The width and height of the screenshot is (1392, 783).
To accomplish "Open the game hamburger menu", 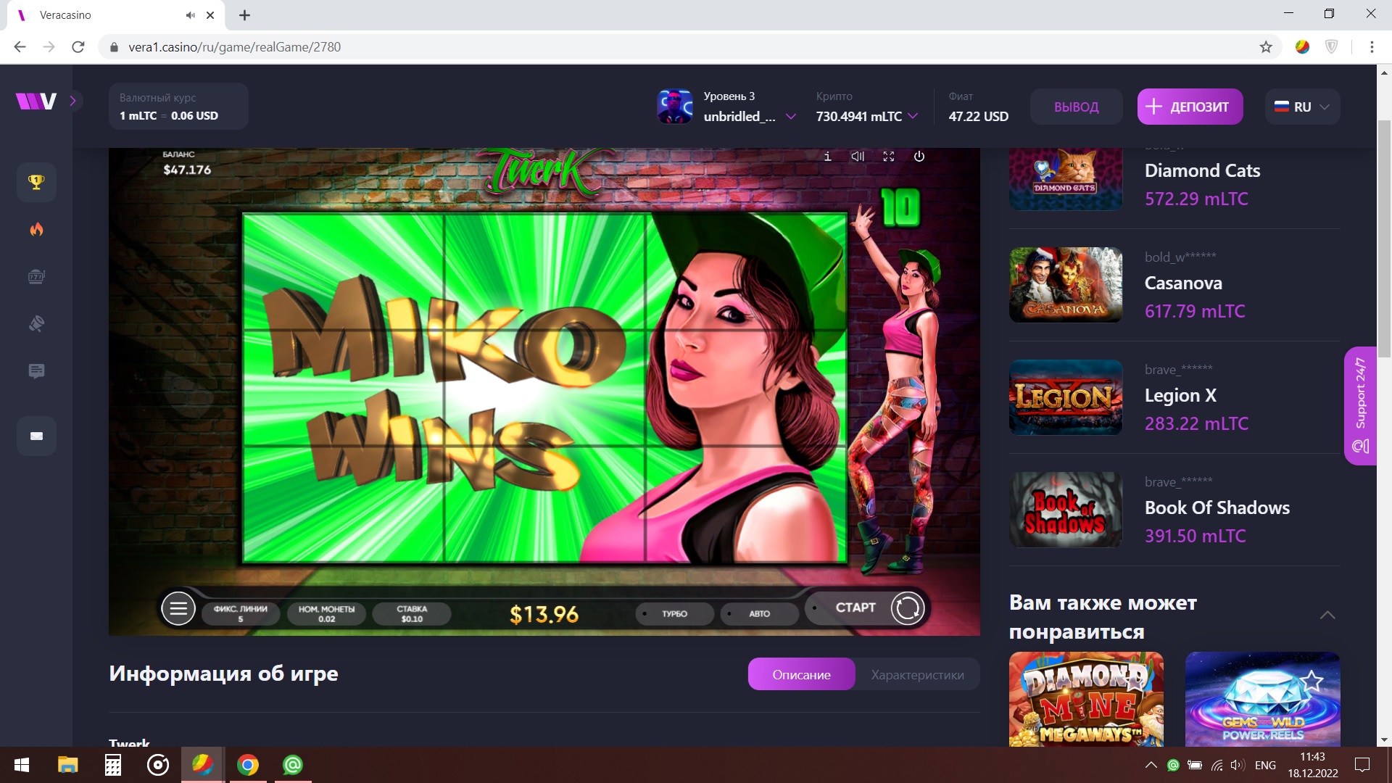I will point(178,608).
